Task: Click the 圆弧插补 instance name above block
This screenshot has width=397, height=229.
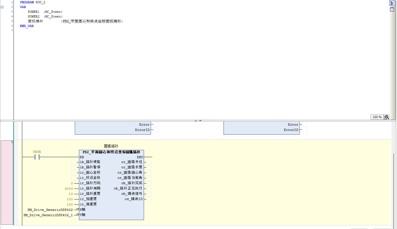Action: (111, 146)
